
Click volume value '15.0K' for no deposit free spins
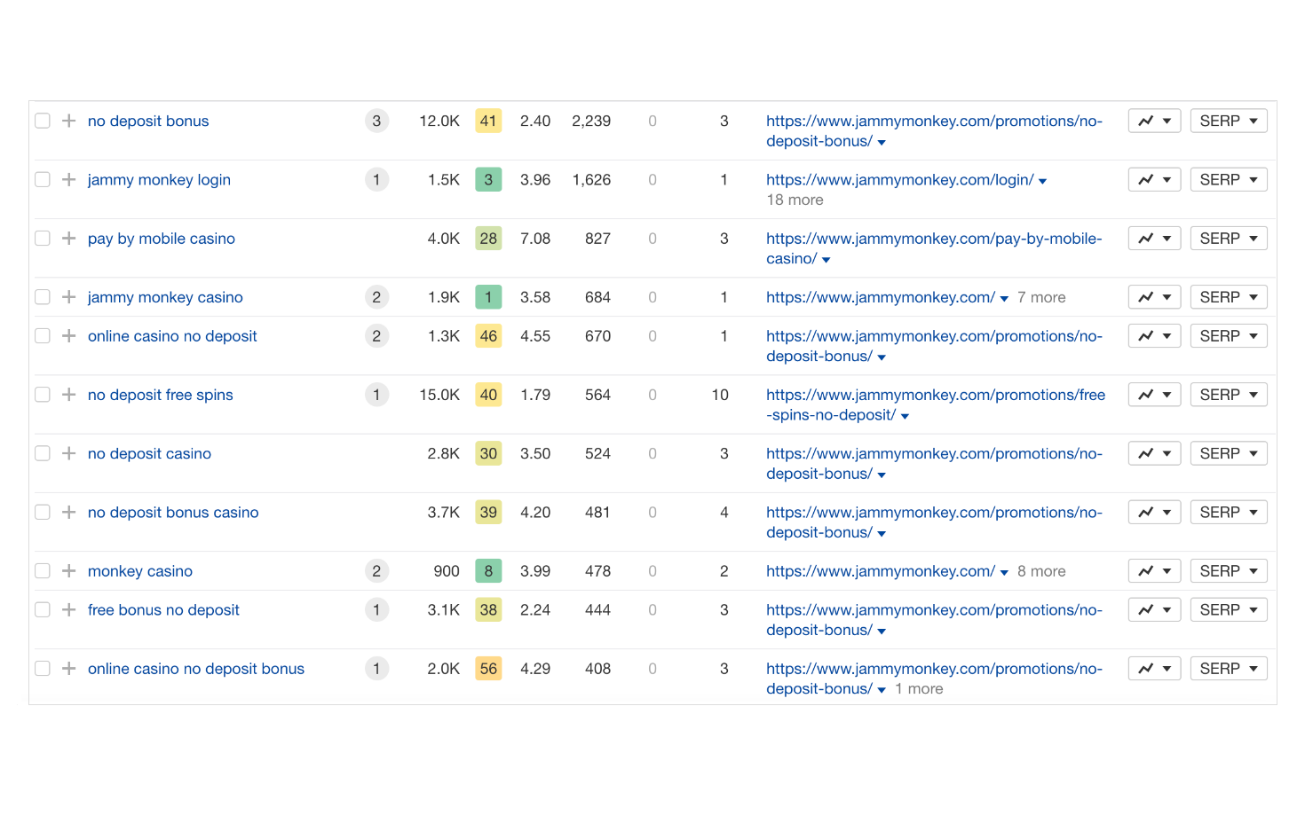tap(439, 395)
